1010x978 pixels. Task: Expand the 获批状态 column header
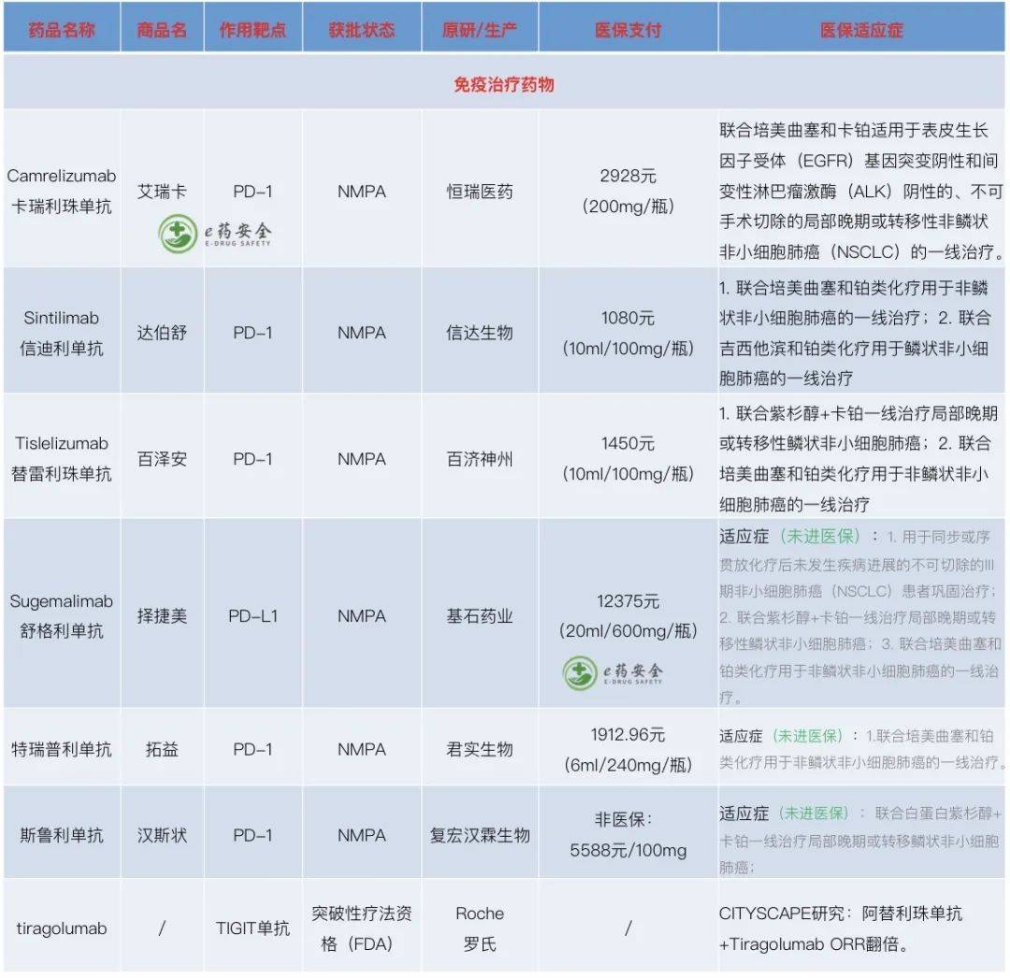361,27
